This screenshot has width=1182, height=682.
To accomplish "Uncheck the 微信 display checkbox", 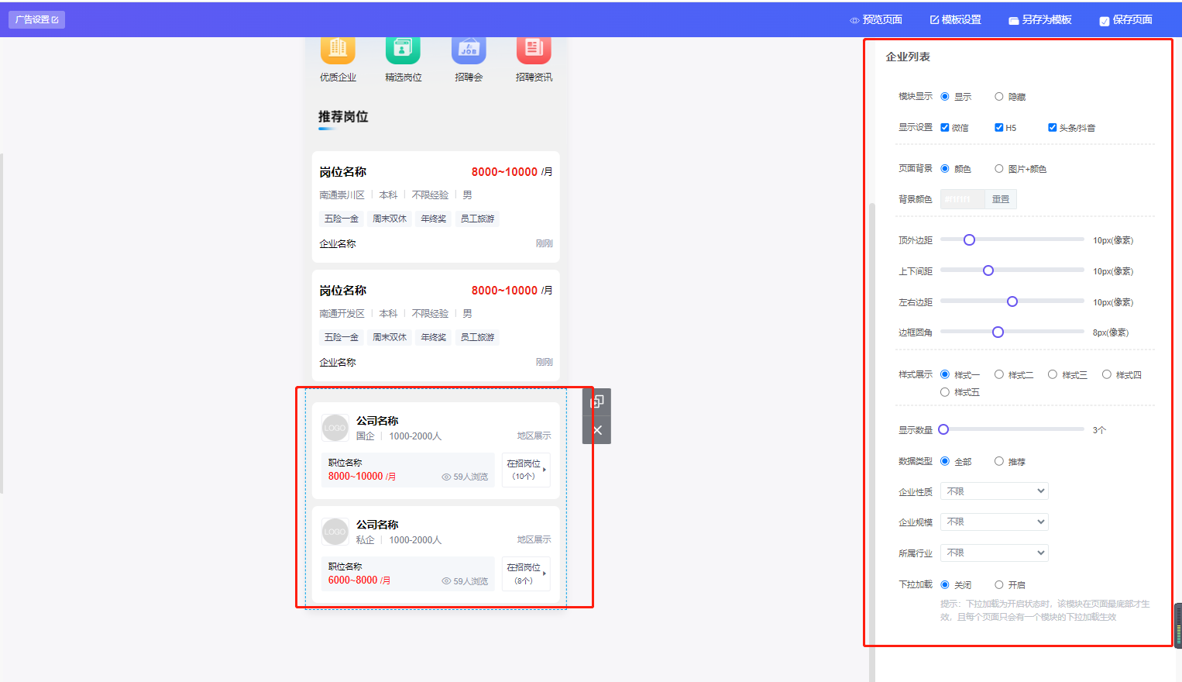I will [x=945, y=128].
